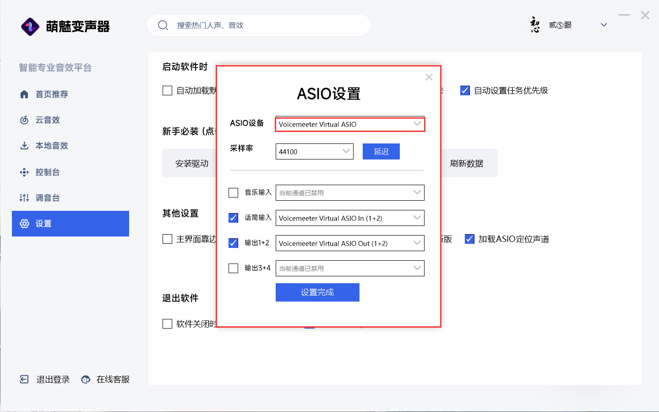The height and width of the screenshot is (412, 659).
Task: Uncheck 输出1+2 checkbox
Action: point(234,243)
